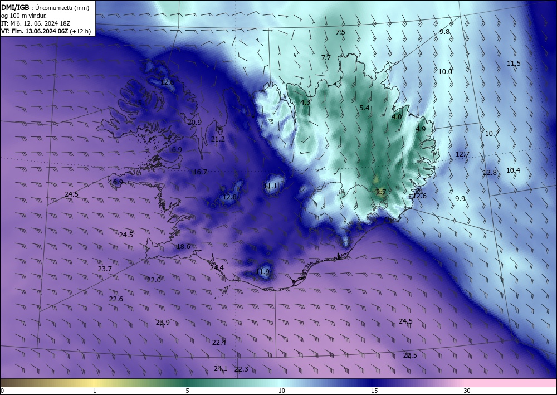Click the map value 11.5
This screenshot has width=557, height=395.
(x=514, y=64)
